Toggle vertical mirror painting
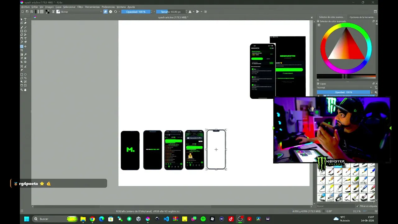The height and width of the screenshot is (224, 398). click(x=197, y=12)
